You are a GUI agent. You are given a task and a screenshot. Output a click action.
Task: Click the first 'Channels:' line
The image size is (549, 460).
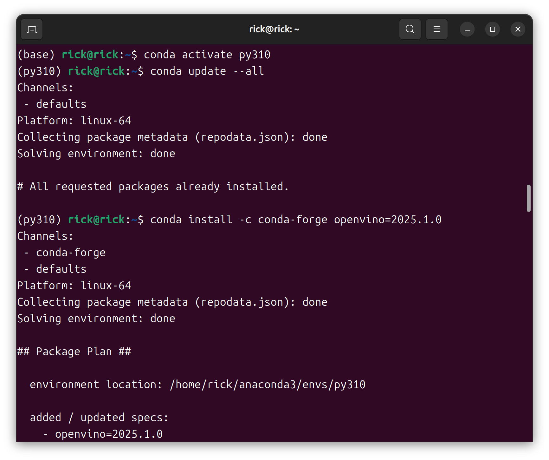tap(45, 88)
